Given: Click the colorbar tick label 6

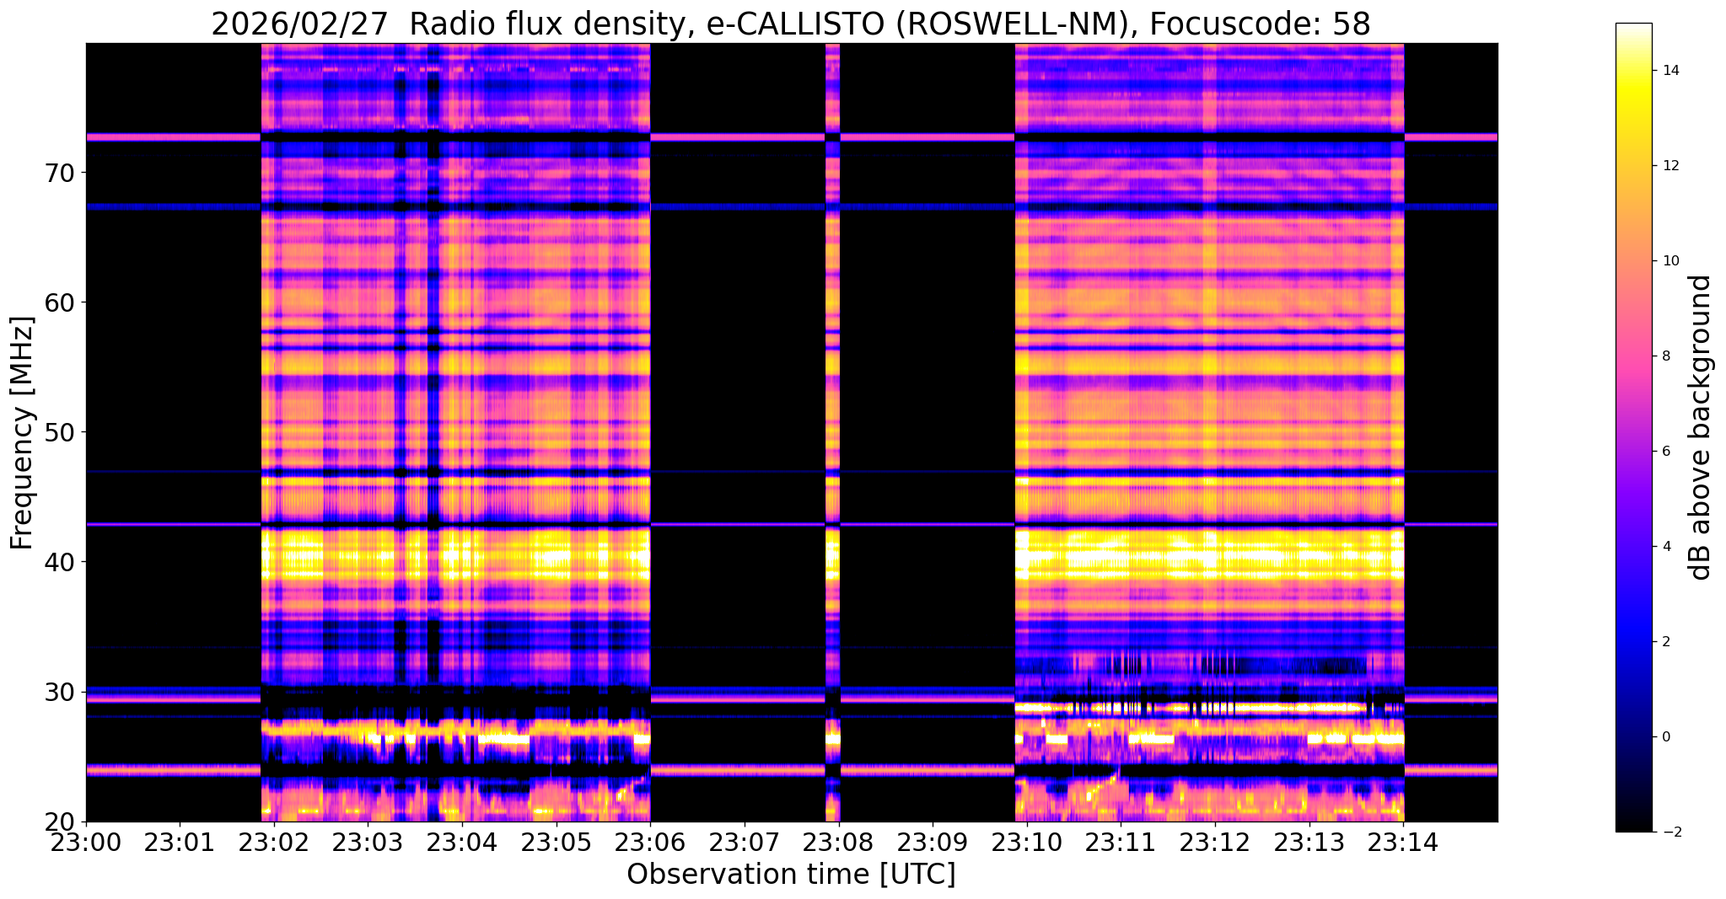Looking at the screenshot, I should (x=1665, y=451).
